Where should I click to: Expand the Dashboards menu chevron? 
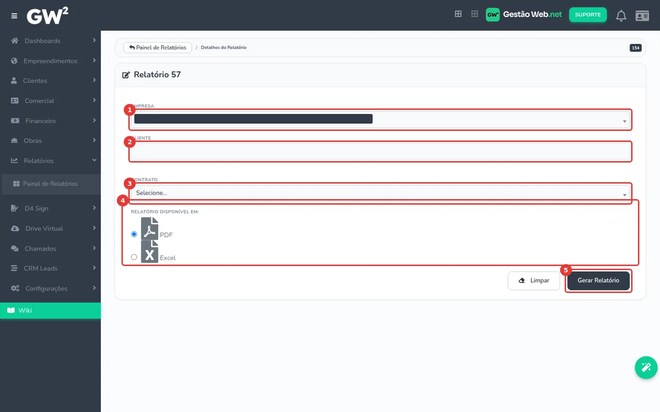pyautogui.click(x=94, y=40)
